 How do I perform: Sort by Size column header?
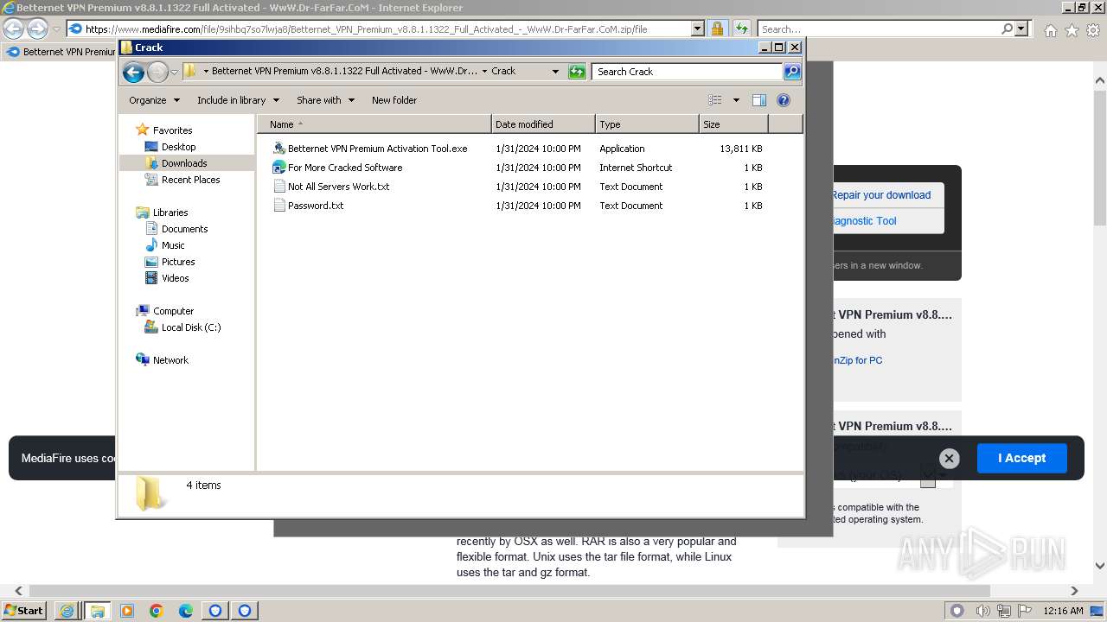pos(733,124)
